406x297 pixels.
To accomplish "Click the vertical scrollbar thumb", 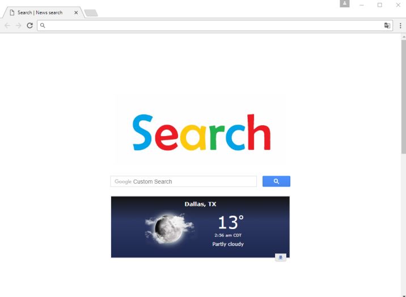I will coord(404,96).
